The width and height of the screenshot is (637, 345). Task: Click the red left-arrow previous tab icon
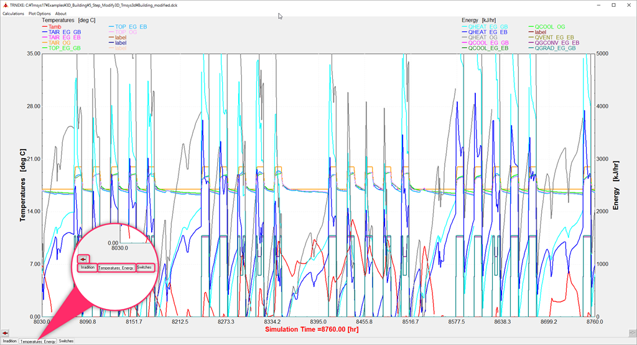[x=5, y=333]
